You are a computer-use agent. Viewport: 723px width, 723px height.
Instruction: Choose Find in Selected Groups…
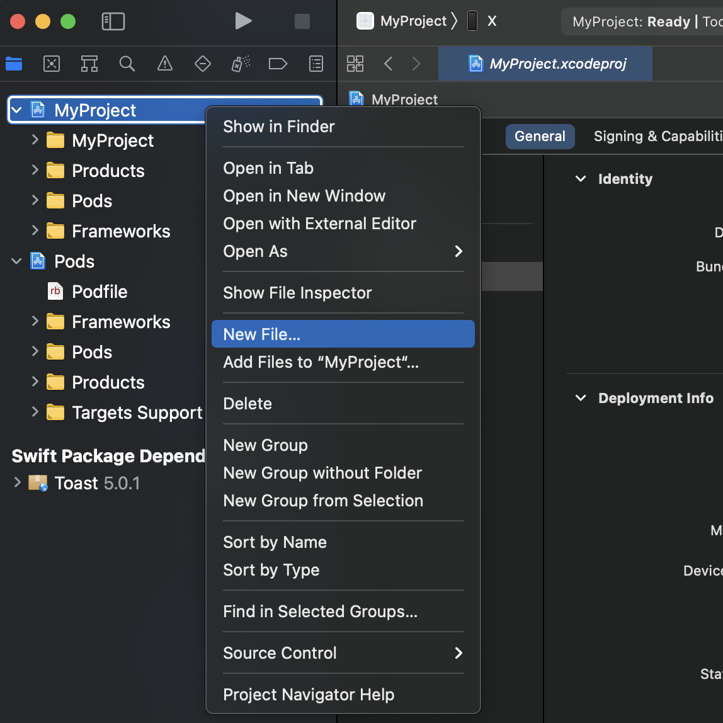coord(343,611)
